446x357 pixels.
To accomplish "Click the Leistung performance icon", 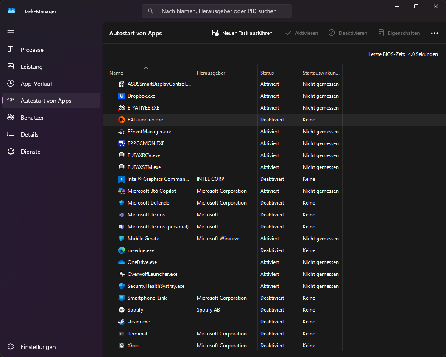I will [x=11, y=66].
